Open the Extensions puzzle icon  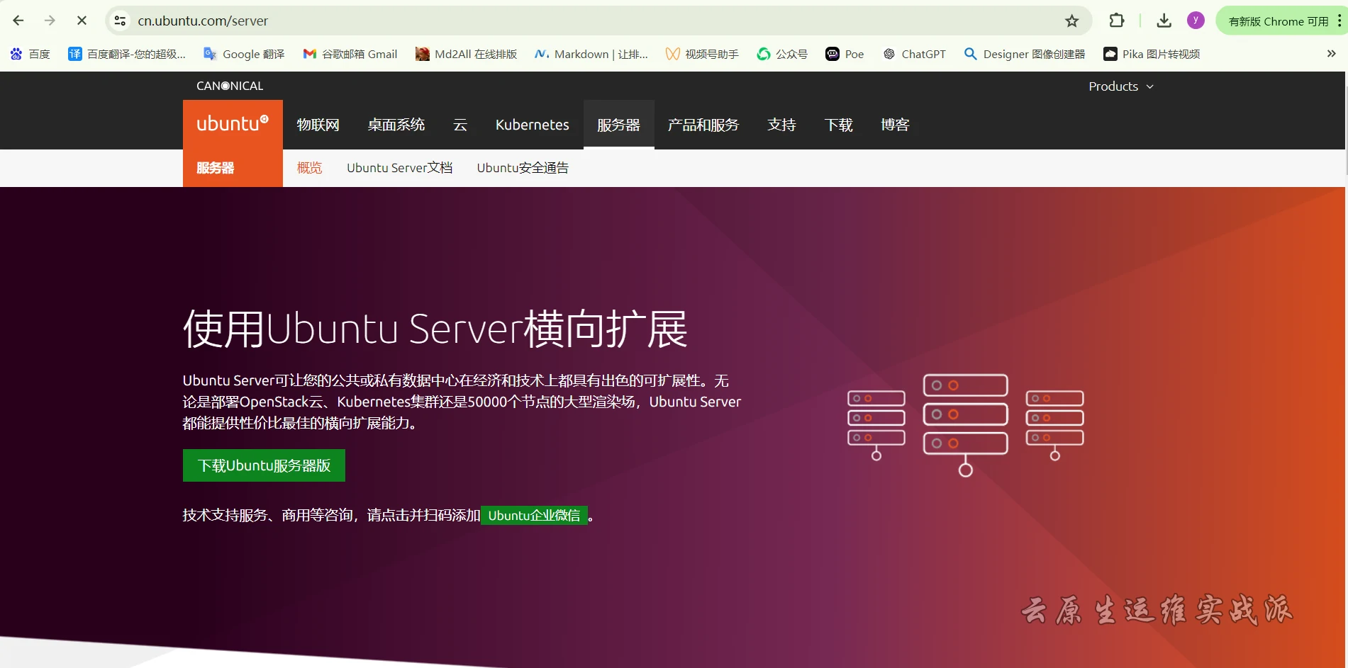click(1116, 21)
